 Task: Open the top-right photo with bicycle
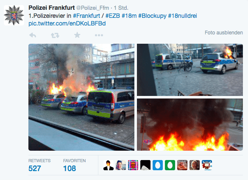coord(190,70)
